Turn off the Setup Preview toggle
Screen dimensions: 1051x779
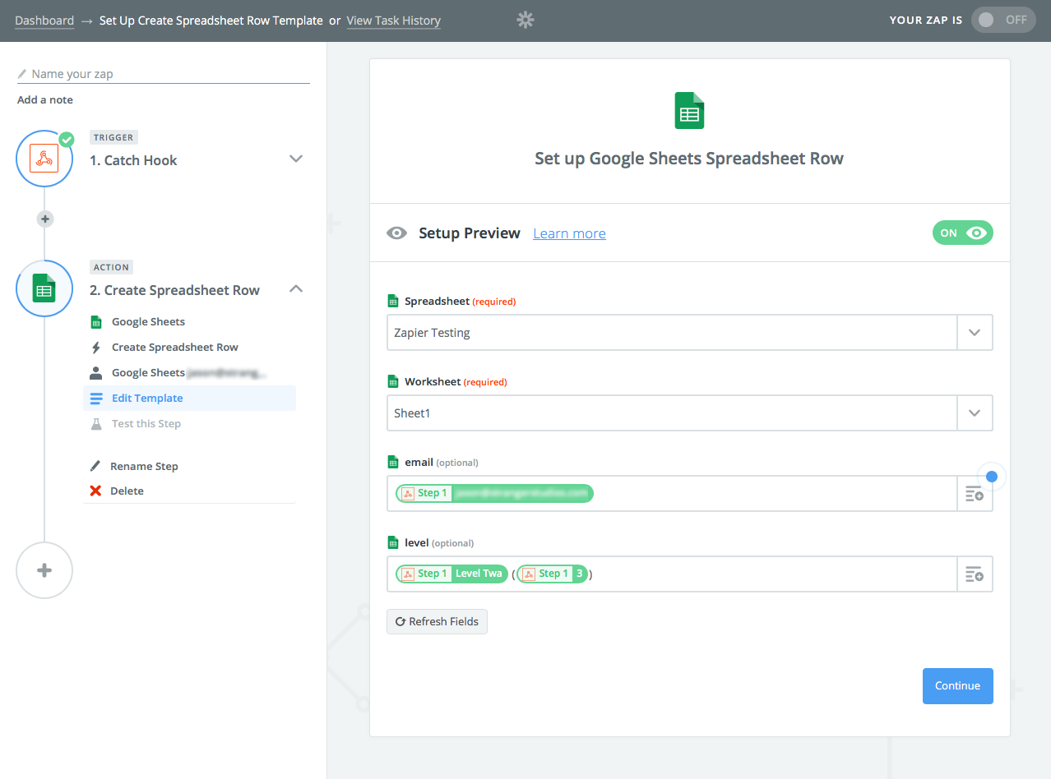click(962, 233)
